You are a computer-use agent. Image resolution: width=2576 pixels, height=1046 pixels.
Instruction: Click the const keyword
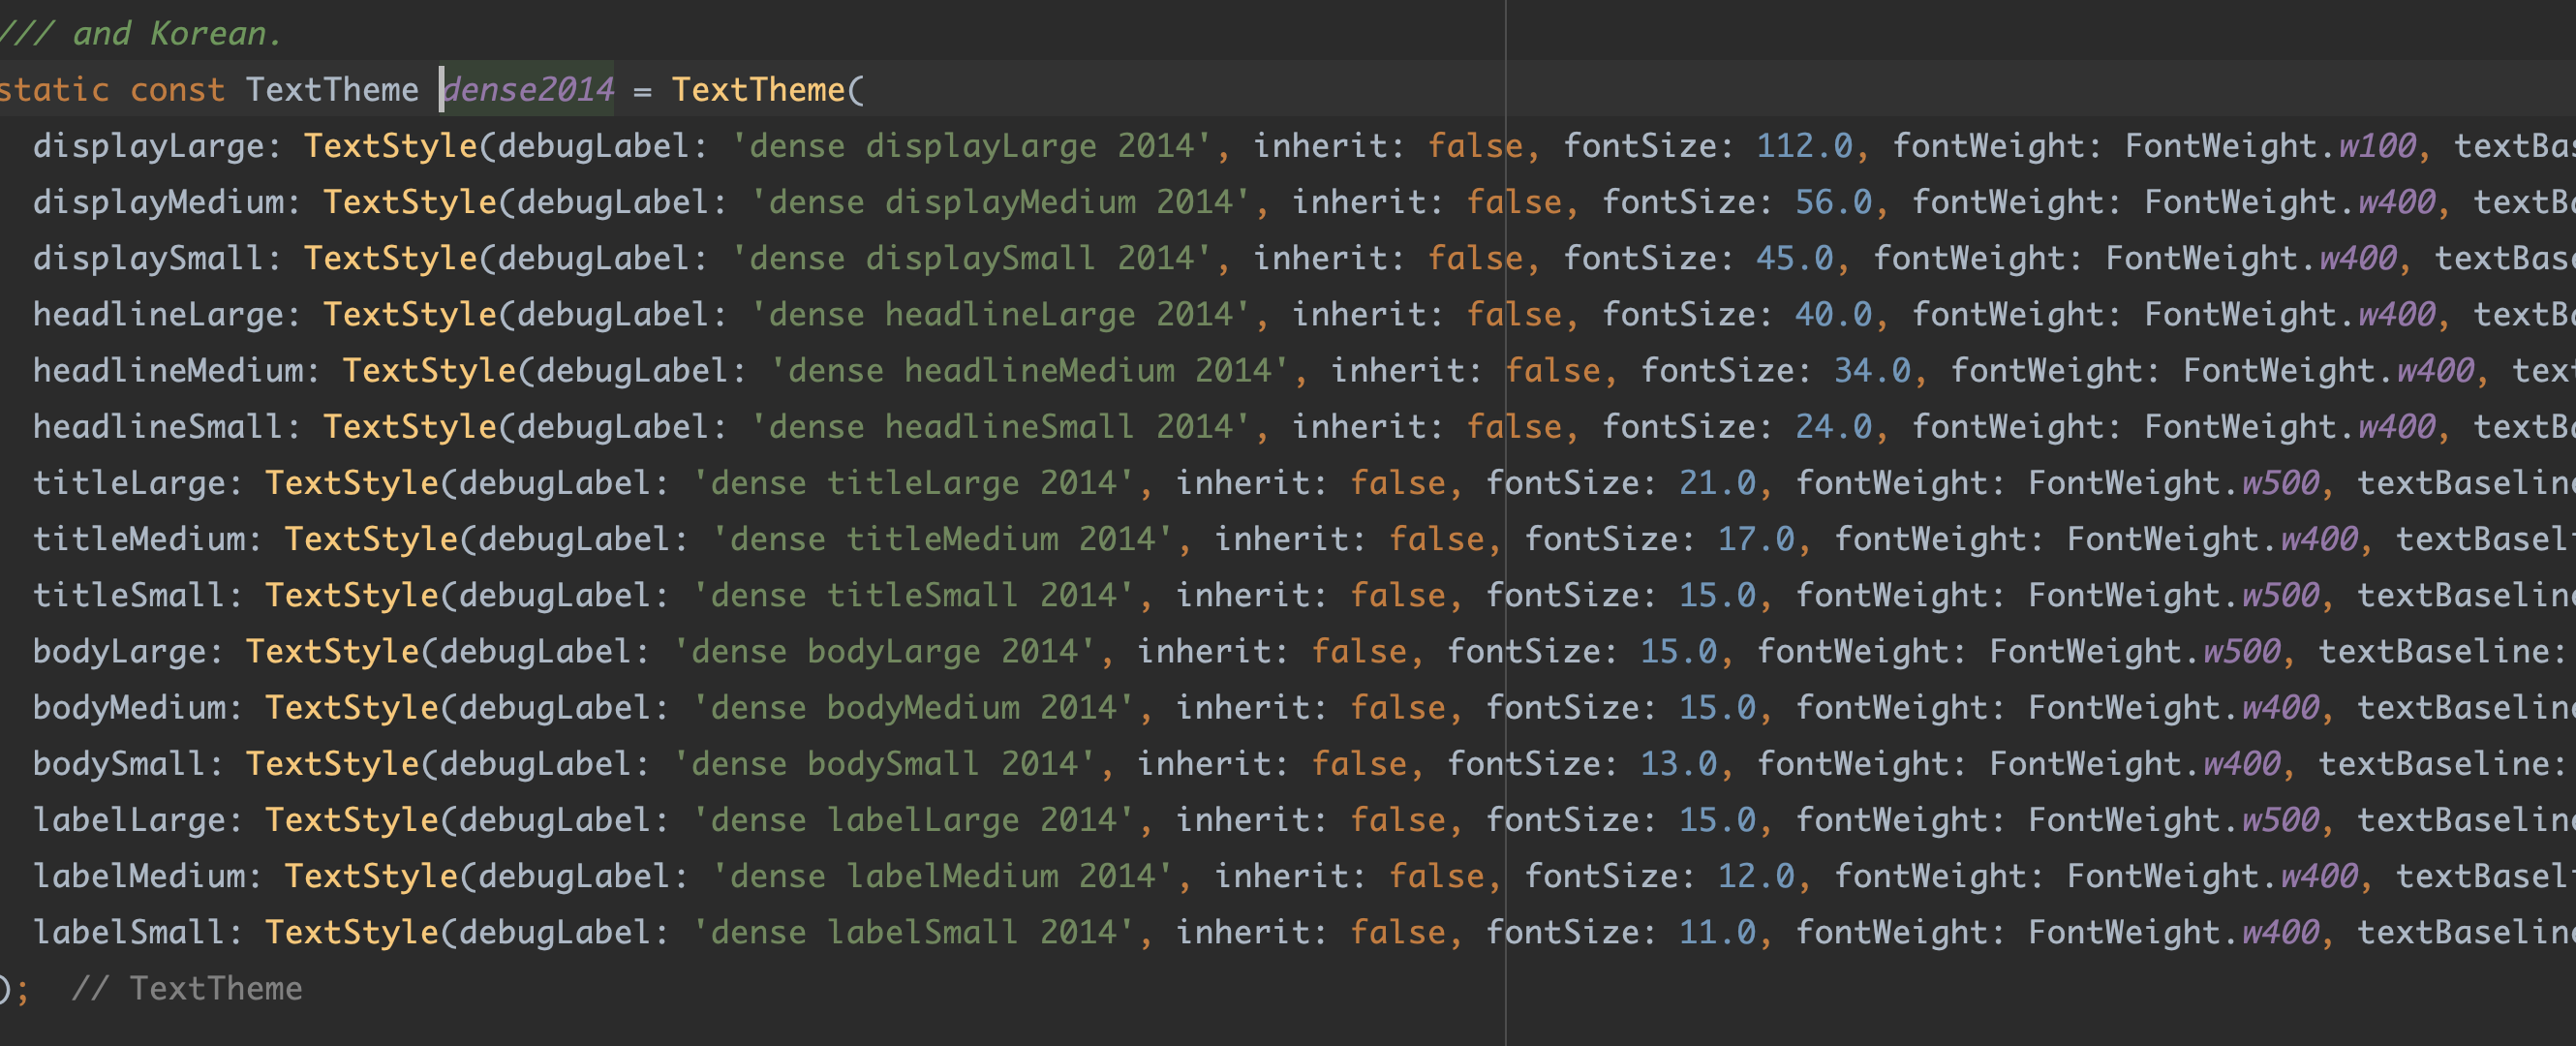[x=177, y=90]
